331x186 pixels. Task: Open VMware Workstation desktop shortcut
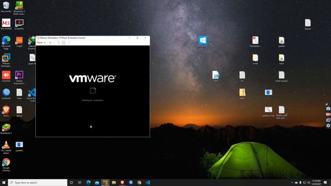point(6,60)
